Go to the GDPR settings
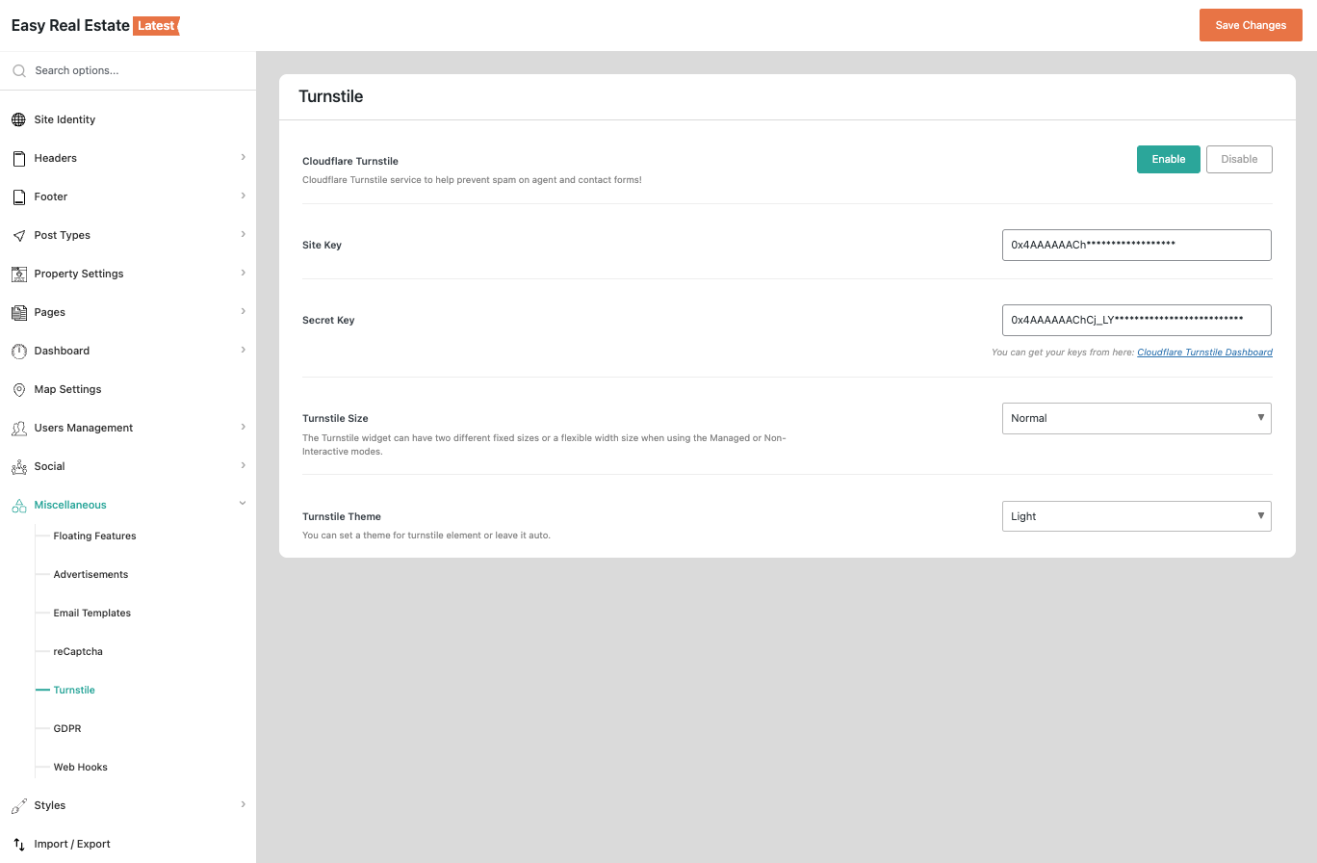Image resolution: width=1317 pixels, height=863 pixels. tap(67, 728)
